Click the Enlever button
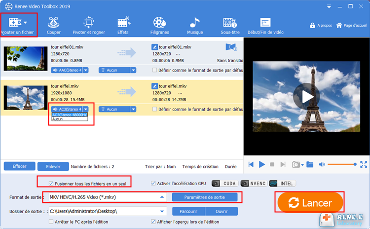Screen dimensions: 370x229 click(x=53, y=166)
